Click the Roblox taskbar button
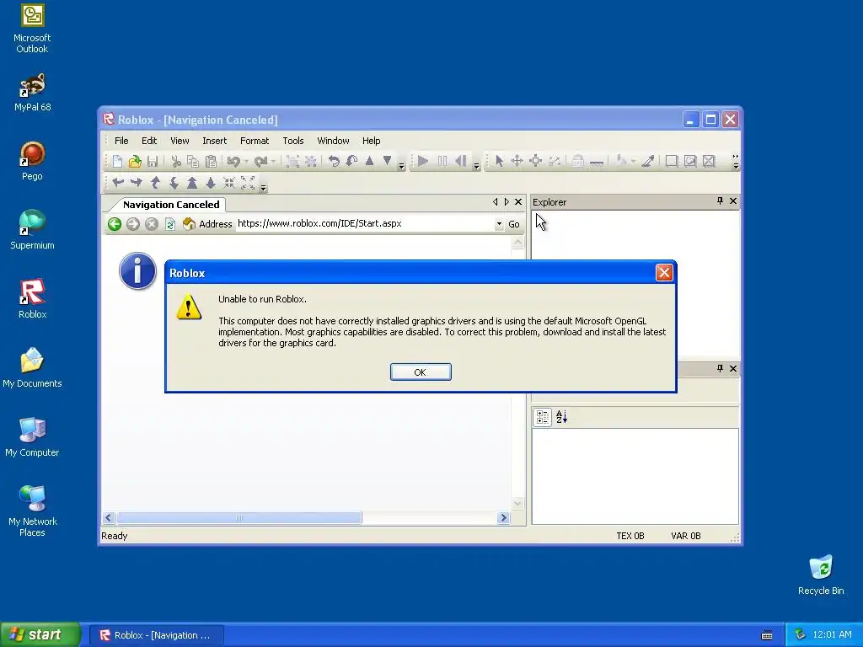The height and width of the screenshot is (647, 863). [157, 635]
